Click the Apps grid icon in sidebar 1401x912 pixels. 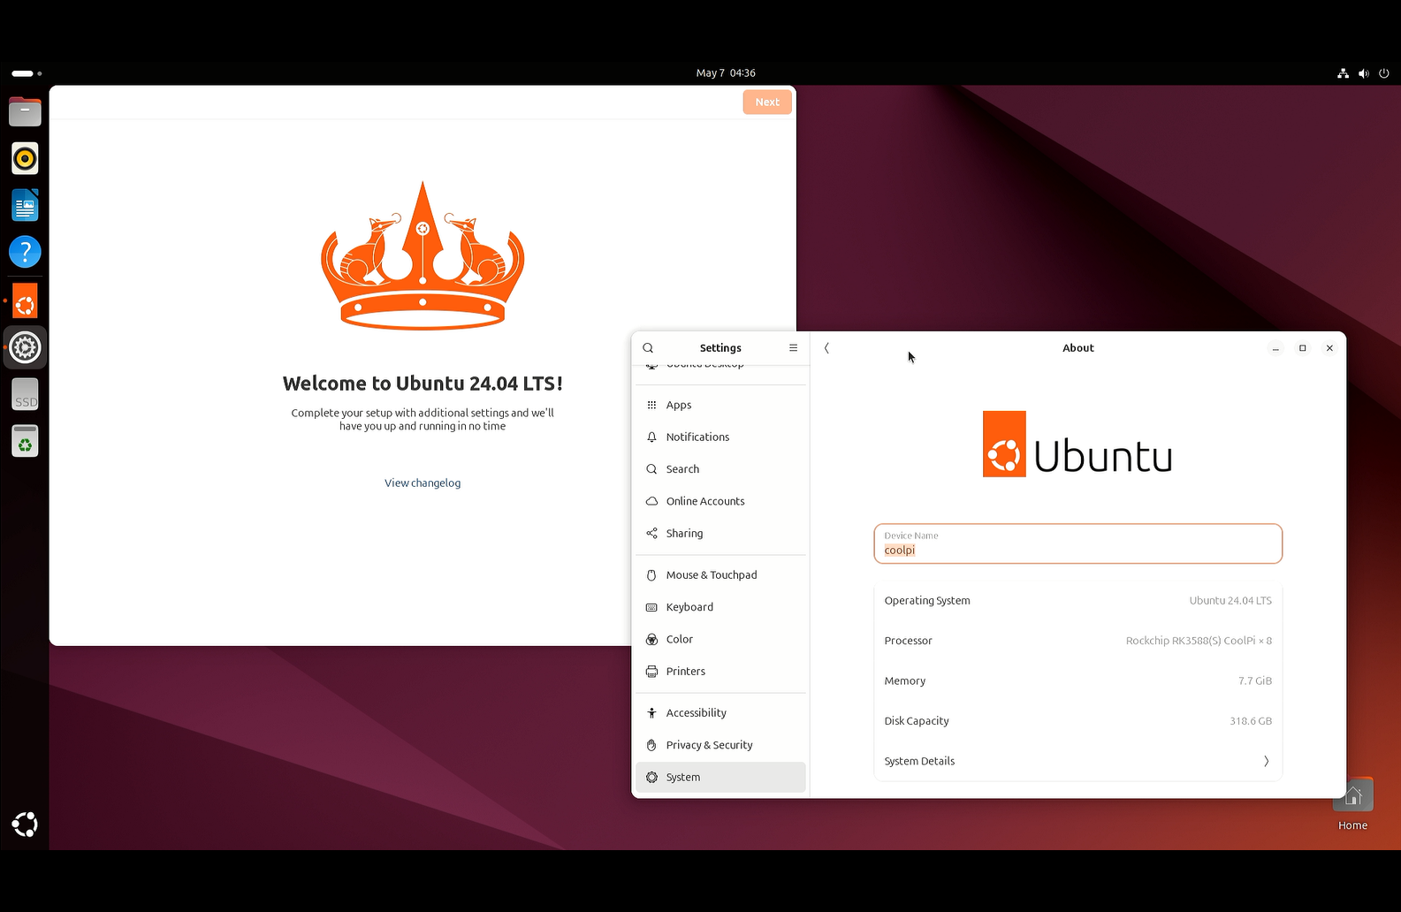click(651, 405)
